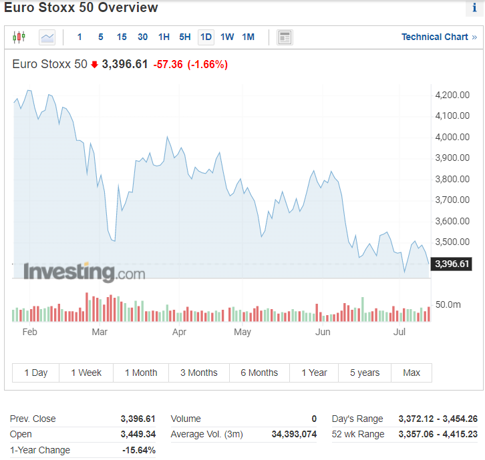Viewport: 485px width, 460px height.
Task: Select the 1D interval
Action: [206, 37]
